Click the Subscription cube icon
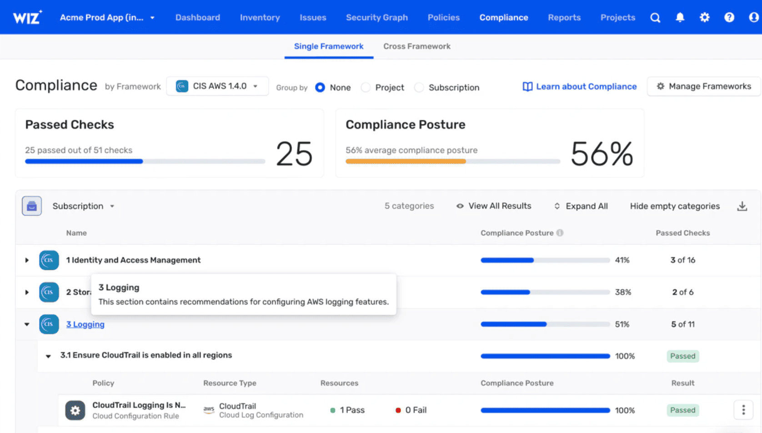Viewport: 762px width, 433px height. [x=32, y=206]
